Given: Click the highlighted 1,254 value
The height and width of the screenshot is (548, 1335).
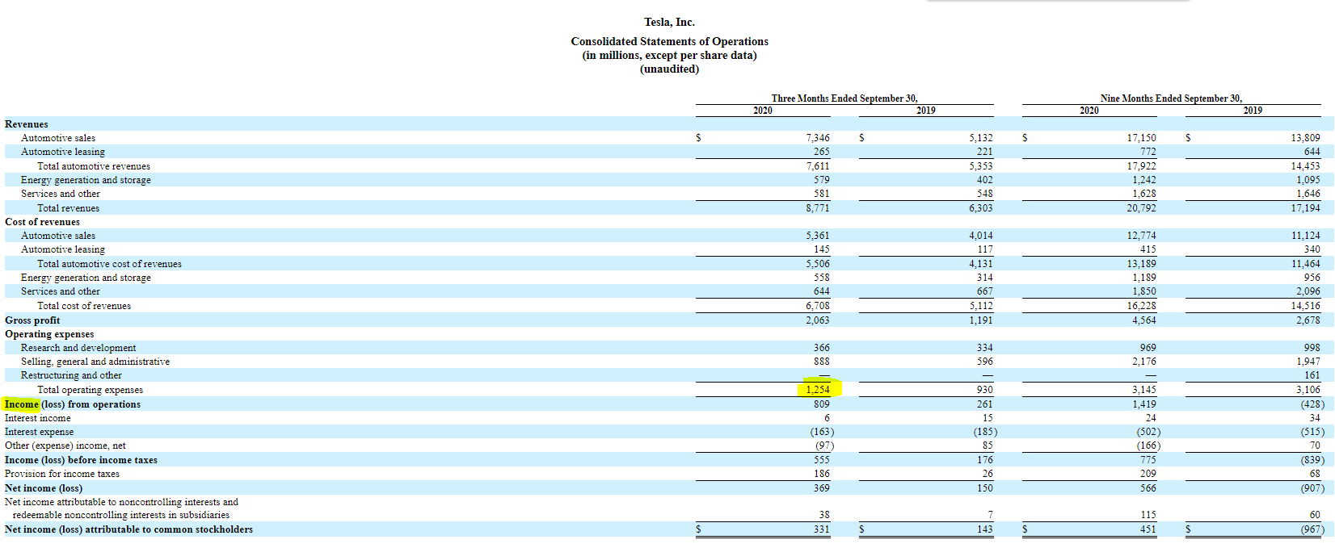Looking at the screenshot, I should [818, 390].
